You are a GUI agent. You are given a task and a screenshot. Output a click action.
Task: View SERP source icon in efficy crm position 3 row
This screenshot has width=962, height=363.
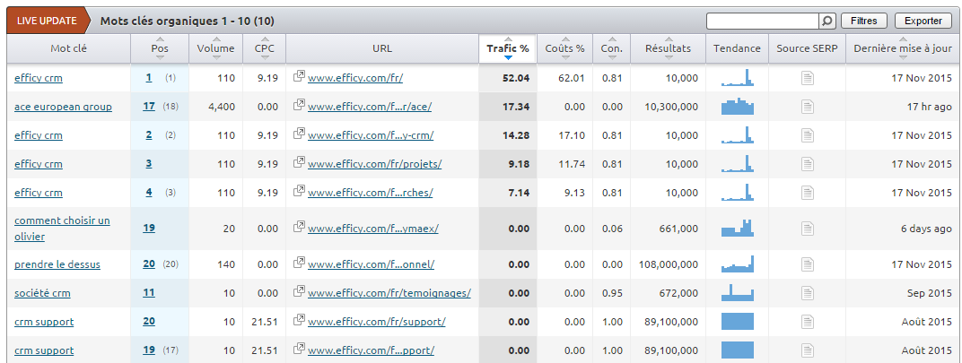pyautogui.click(x=808, y=164)
